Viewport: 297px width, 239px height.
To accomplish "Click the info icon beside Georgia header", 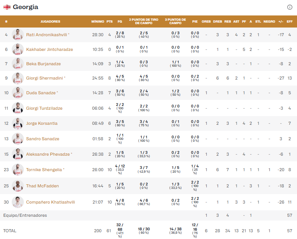I will 290,7.
